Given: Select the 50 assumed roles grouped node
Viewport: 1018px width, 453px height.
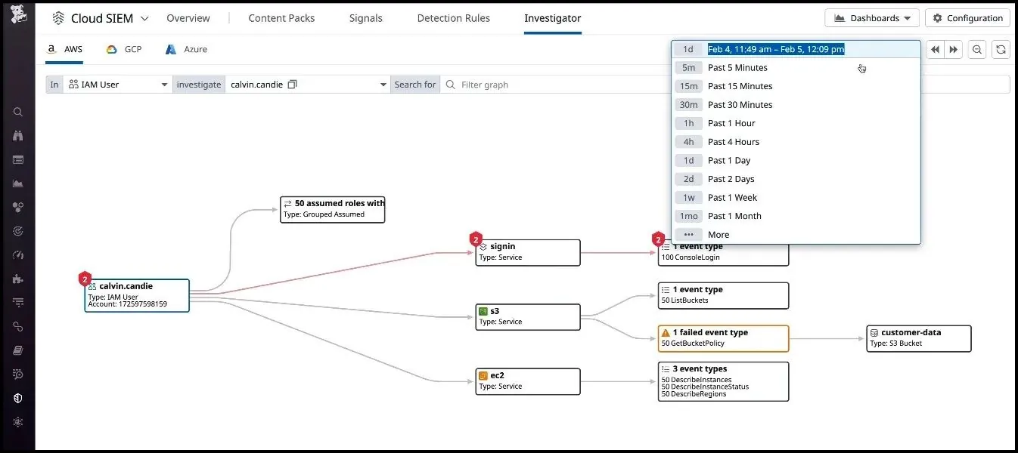Looking at the screenshot, I should tap(332, 209).
